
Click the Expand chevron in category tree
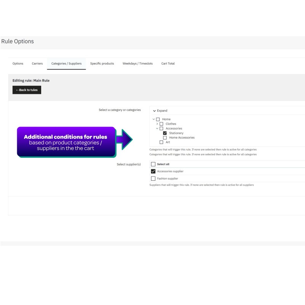pyautogui.click(x=154, y=111)
